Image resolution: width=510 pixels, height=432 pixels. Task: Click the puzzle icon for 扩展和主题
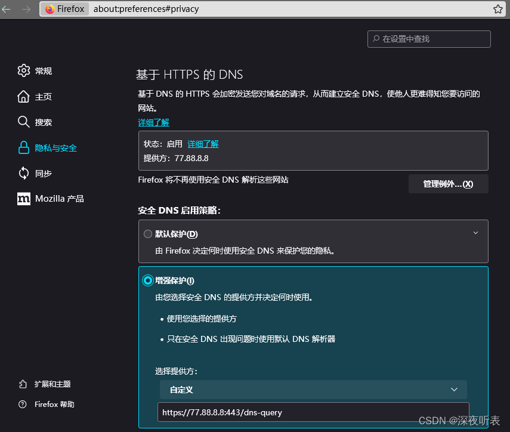(x=23, y=384)
